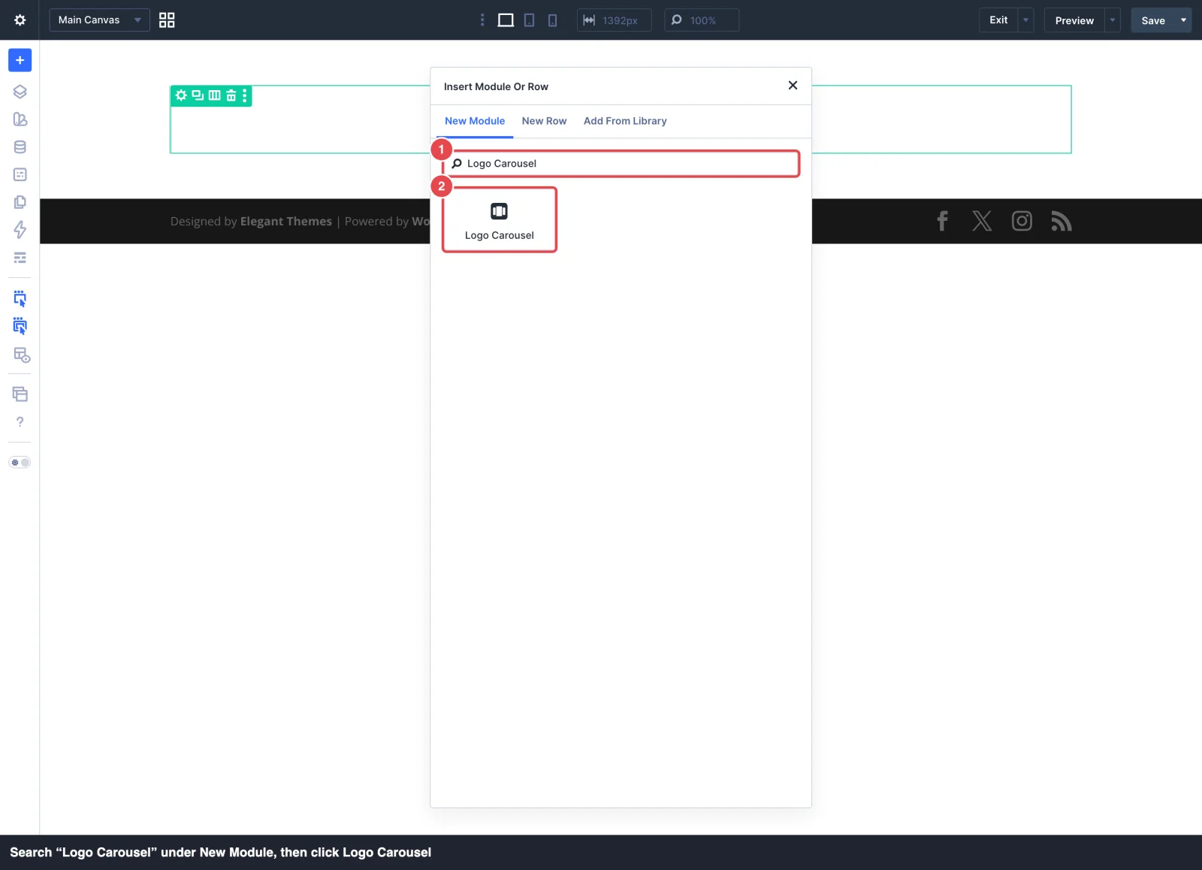Click the grid view icon beside Main Canvas
Viewport: 1202px width, 870px height.
coord(167,20)
